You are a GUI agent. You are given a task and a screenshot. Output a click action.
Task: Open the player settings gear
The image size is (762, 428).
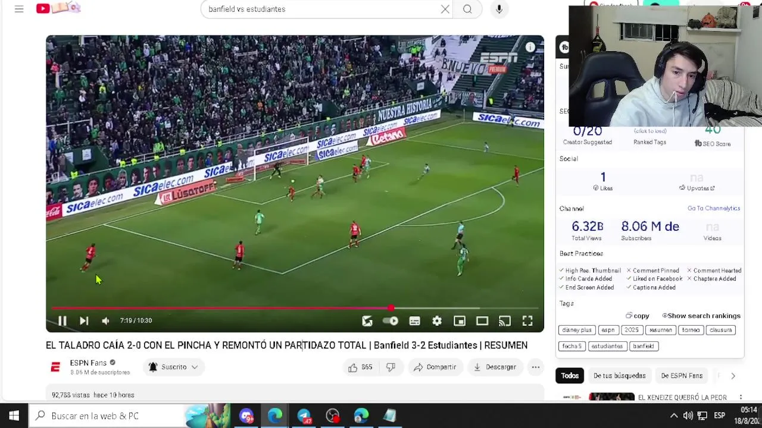437,321
